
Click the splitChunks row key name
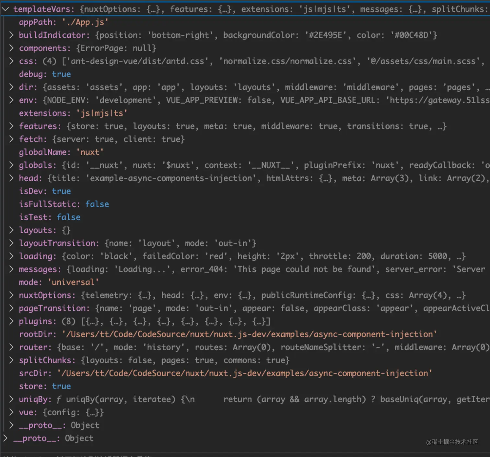click(x=45, y=360)
